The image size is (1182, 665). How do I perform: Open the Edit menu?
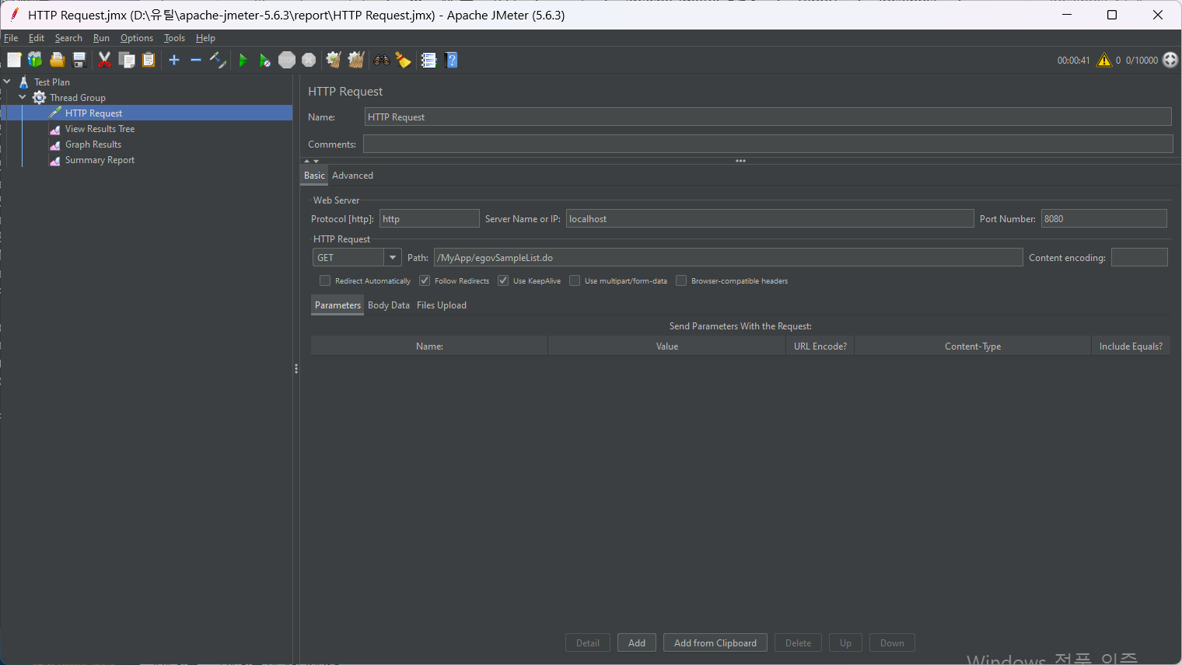[37, 38]
